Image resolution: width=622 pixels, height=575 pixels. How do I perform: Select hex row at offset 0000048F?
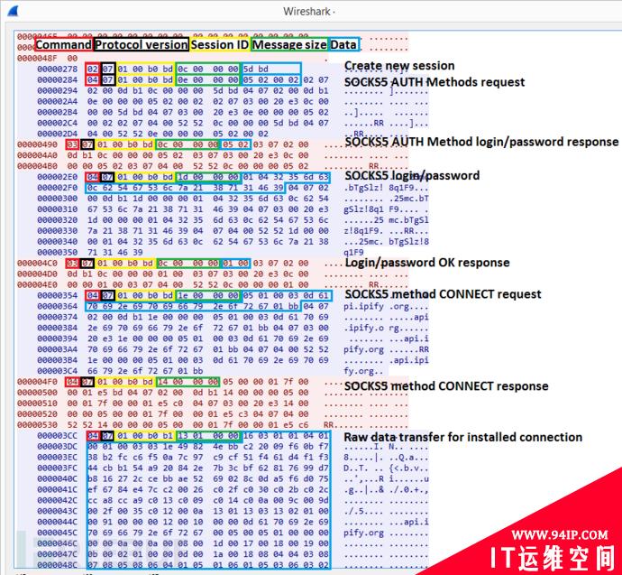pyautogui.click(x=172, y=59)
